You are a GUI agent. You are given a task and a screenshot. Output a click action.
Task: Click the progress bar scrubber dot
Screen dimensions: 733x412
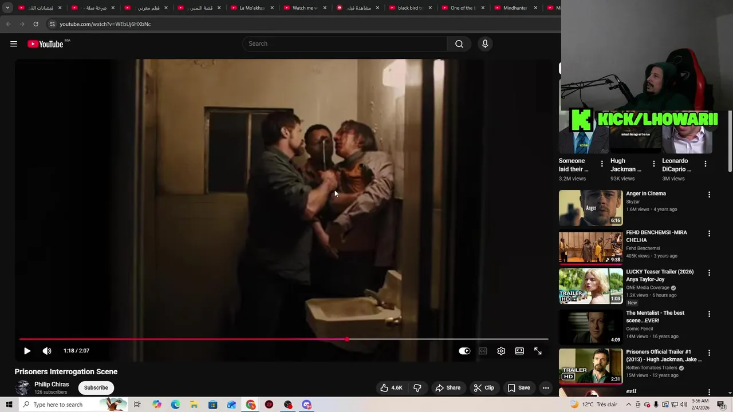tap(347, 339)
